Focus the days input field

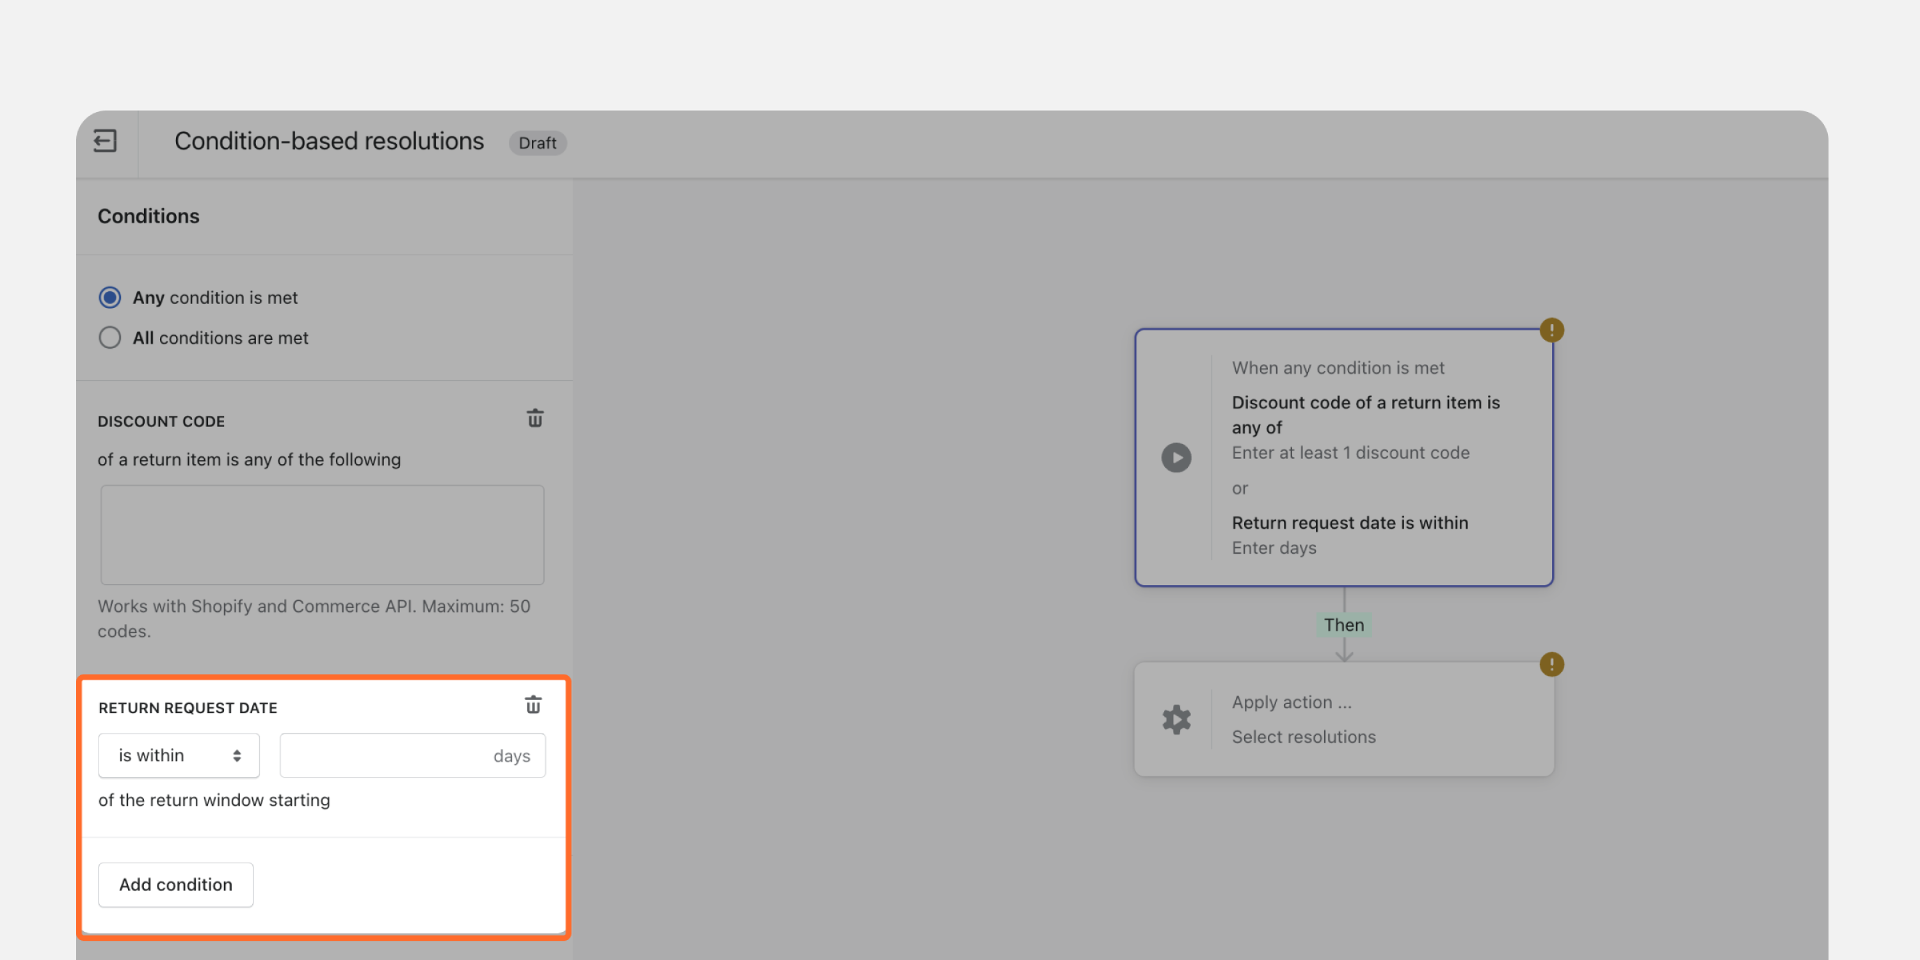tap(412, 755)
